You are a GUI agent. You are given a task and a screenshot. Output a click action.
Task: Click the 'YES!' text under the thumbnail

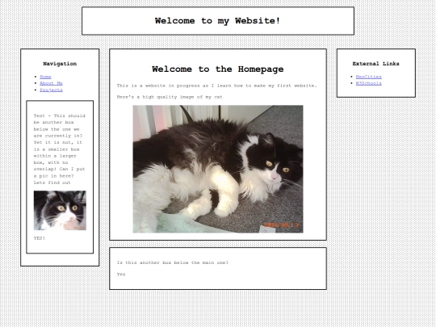point(40,238)
